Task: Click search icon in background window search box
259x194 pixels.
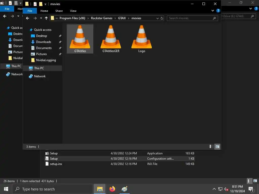Action: (x=252, y=16)
